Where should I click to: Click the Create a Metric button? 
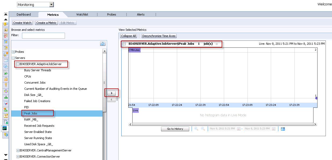coord(46,23)
